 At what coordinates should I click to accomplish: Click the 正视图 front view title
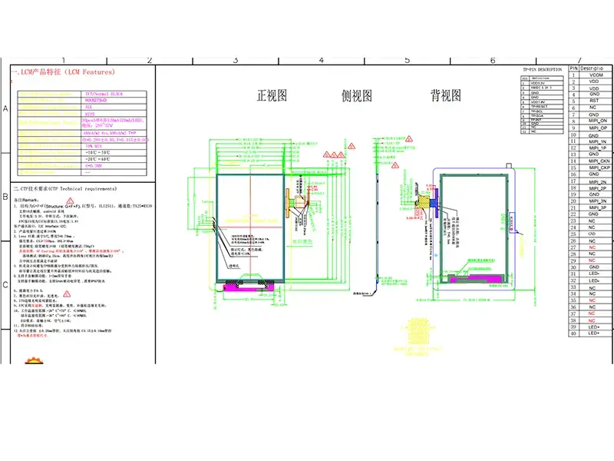272,96
